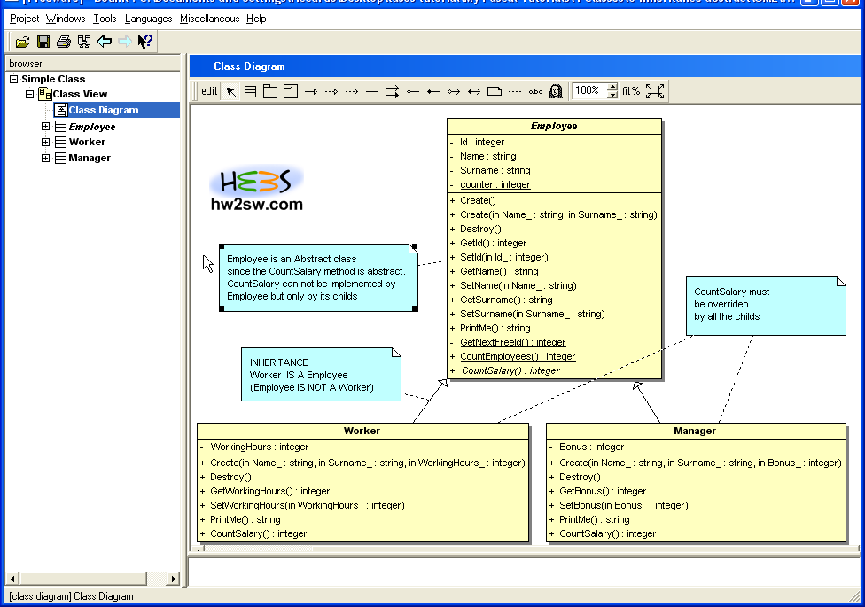Open browser search with the binoculars icon

pos(84,42)
